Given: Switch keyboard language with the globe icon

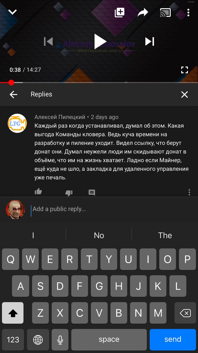Looking at the screenshot, I should click(x=38, y=339).
